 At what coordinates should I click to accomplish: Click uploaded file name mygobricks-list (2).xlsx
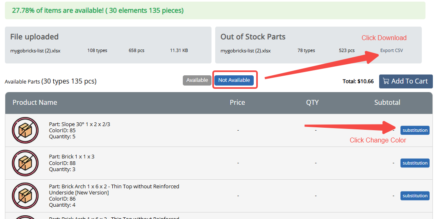pyautogui.click(x=35, y=51)
